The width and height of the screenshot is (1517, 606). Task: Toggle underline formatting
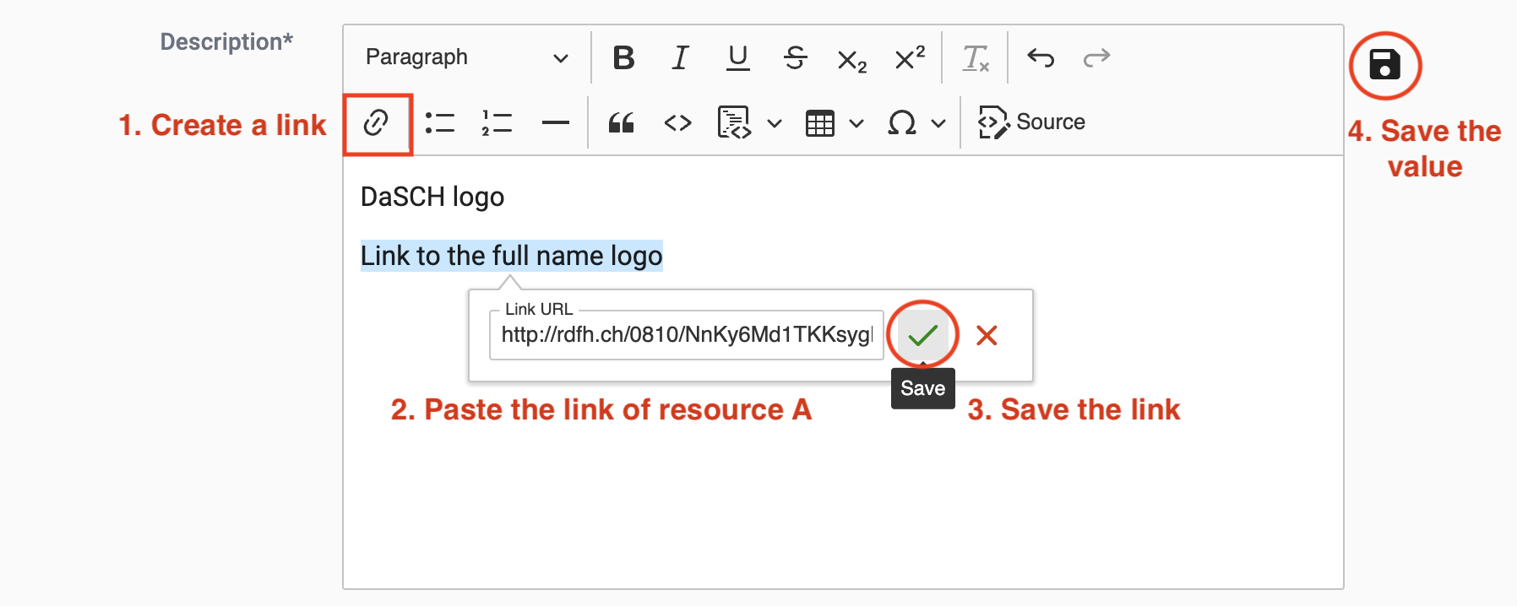pos(737,58)
